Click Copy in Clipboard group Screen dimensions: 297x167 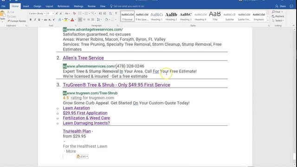[x=12, y=17]
